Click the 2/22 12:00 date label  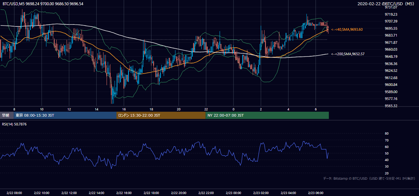[x=69, y=193]
